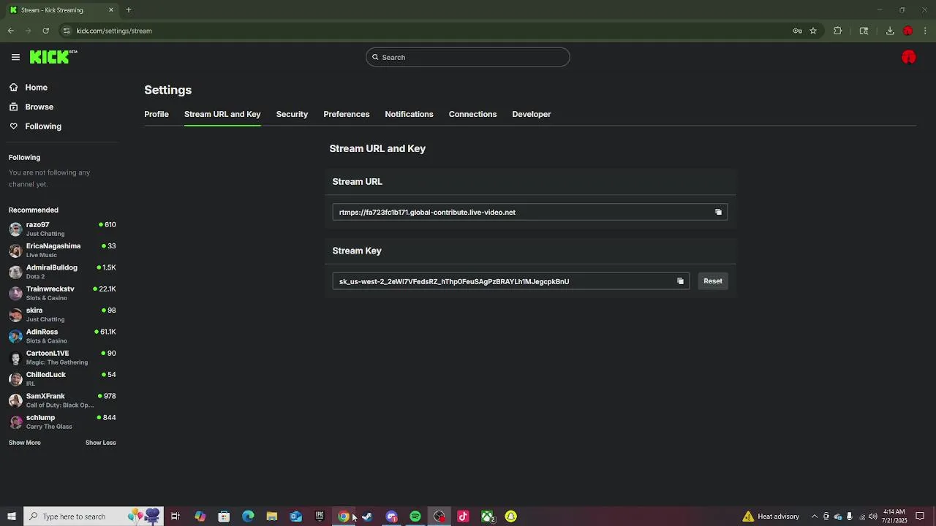The height and width of the screenshot is (526, 936).
Task: Open Chrome extensions puzzle icon
Action: click(x=838, y=31)
